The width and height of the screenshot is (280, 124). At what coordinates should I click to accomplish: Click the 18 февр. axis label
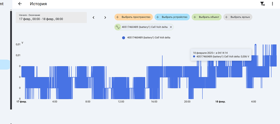220,102
